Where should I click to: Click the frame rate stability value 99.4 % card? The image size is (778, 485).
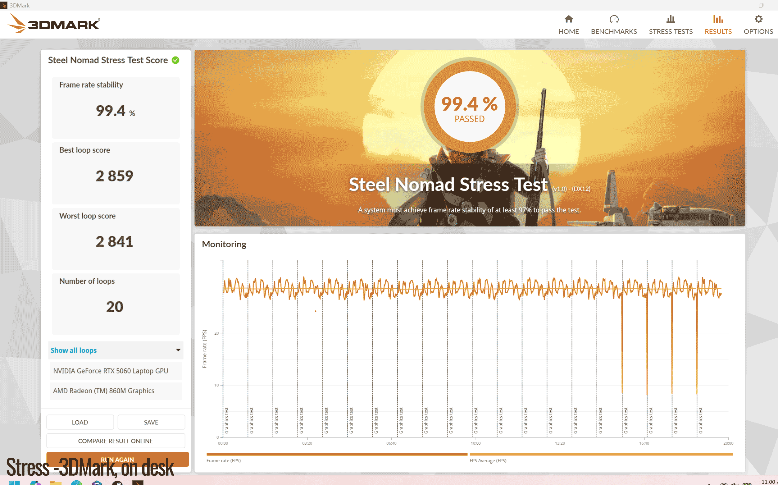tap(116, 108)
